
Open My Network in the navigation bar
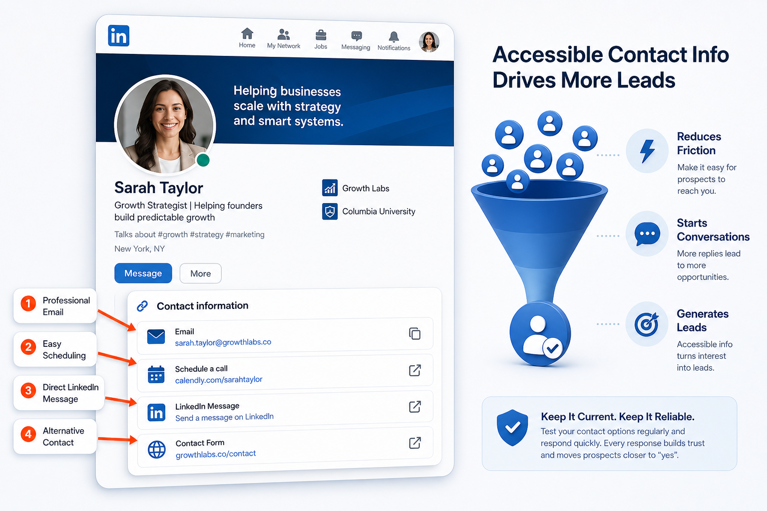point(284,39)
